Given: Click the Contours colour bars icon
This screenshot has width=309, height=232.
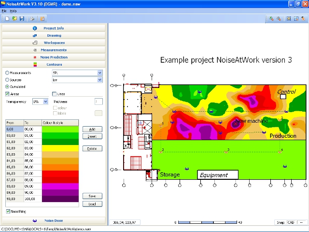Looking at the screenshot, I should [x=35, y=64].
